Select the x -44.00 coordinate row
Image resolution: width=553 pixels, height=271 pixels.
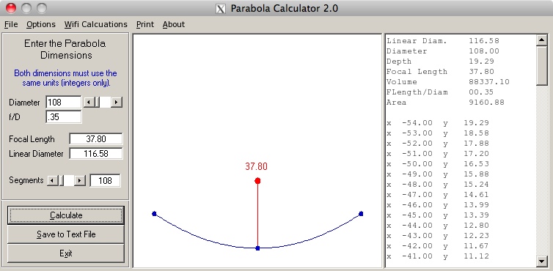click(x=438, y=225)
